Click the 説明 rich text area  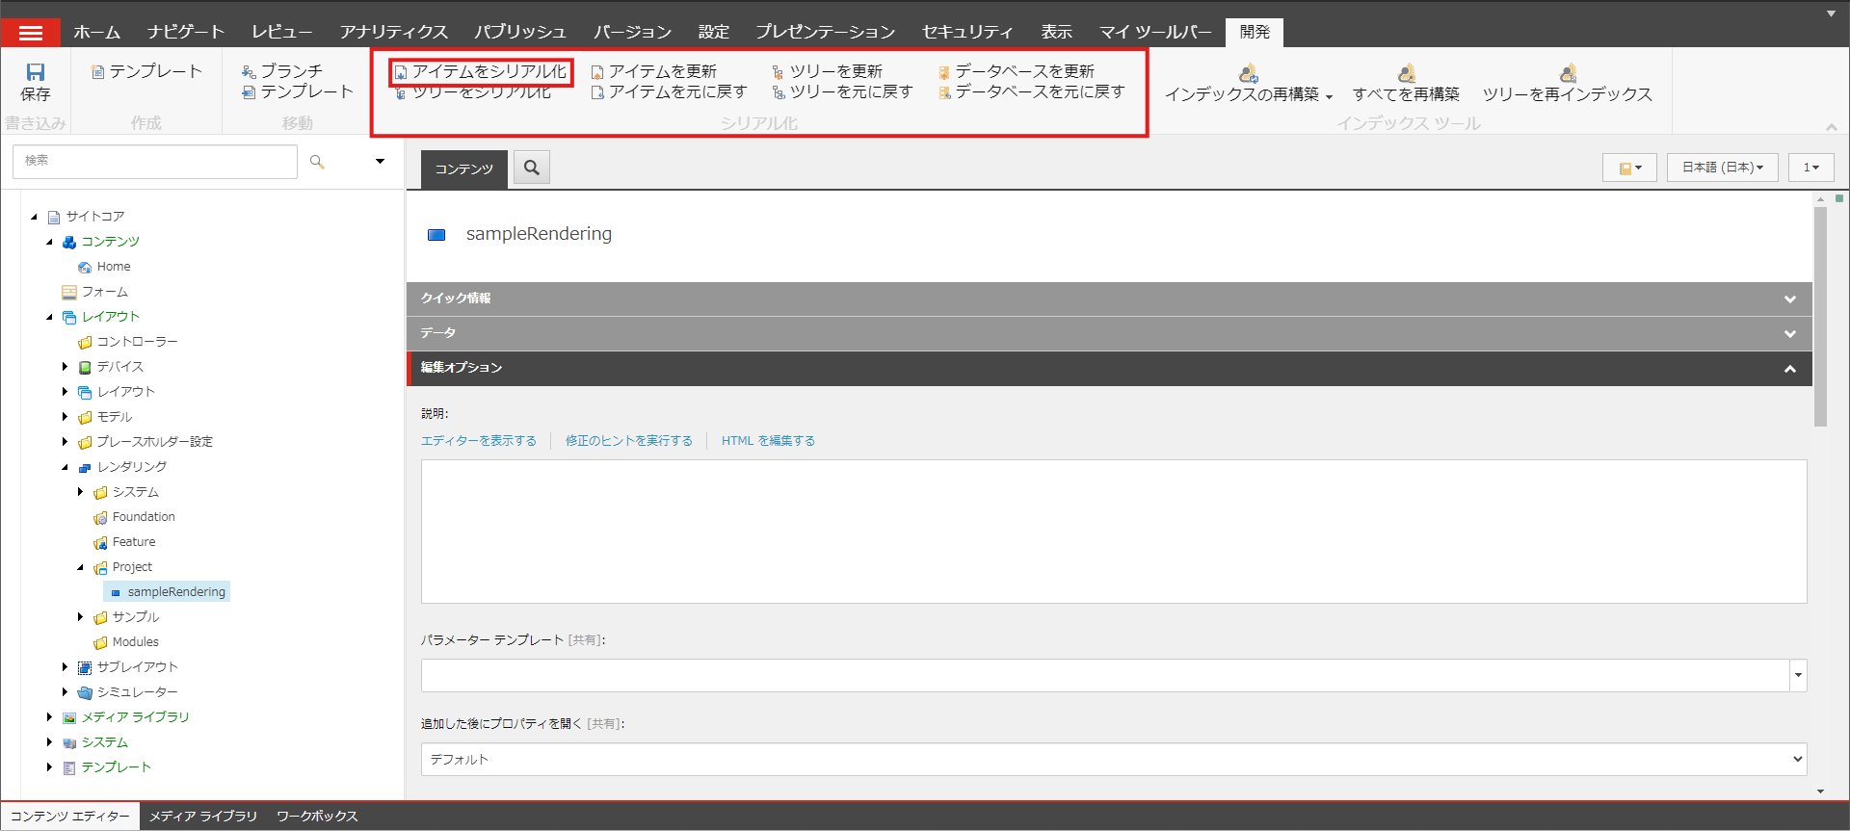(x=1114, y=532)
